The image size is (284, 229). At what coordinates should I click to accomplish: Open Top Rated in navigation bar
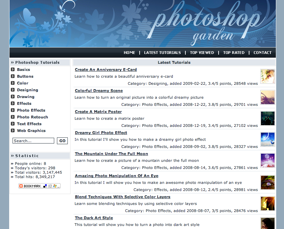(x=234, y=53)
